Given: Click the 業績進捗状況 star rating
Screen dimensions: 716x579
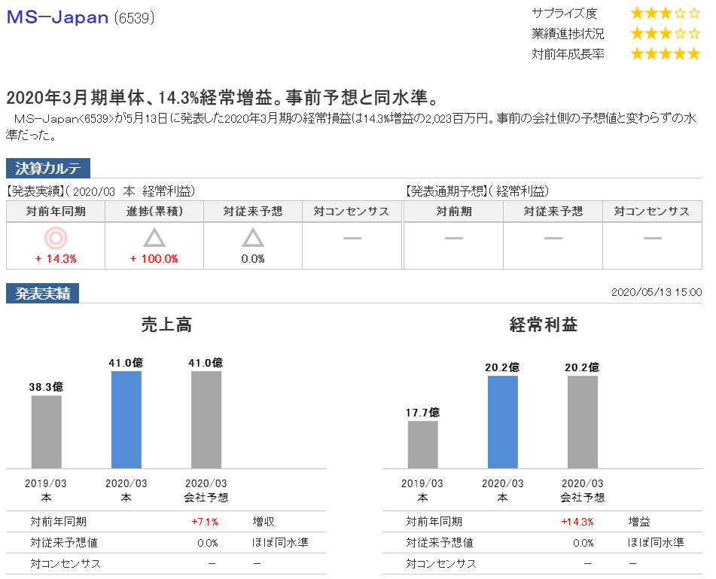Looking at the screenshot, I should click(x=665, y=33).
